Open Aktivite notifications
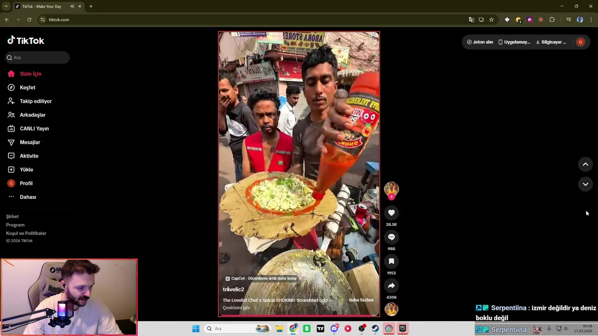This screenshot has width=598, height=336. (23, 156)
